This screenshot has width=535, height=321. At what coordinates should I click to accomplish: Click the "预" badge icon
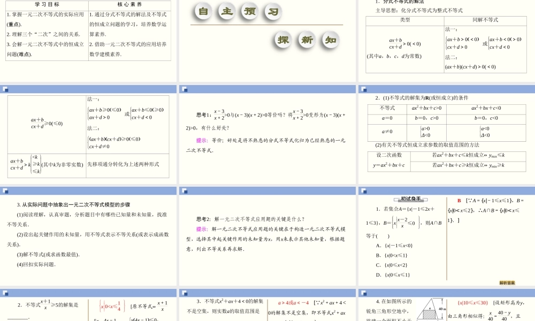tap(249, 12)
